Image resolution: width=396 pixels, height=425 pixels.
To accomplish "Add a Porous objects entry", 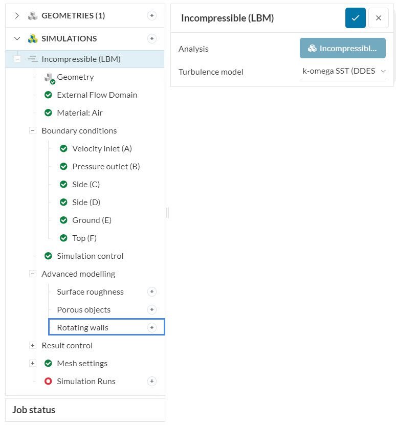I will click(151, 309).
